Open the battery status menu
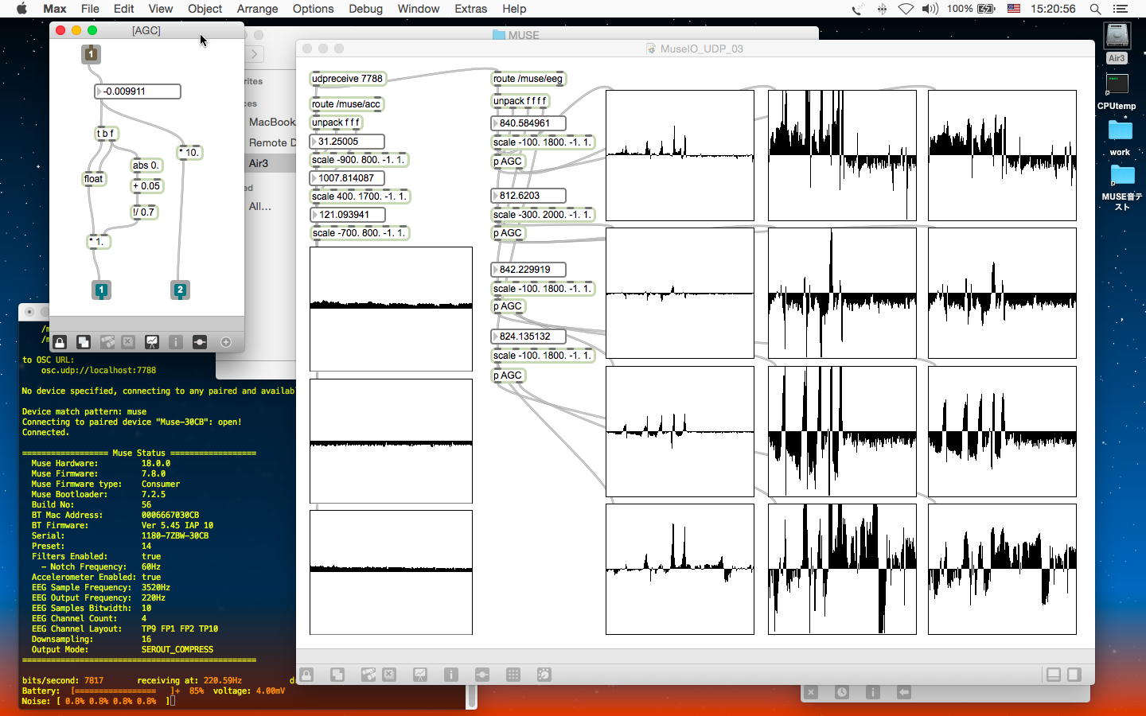Screen dimensions: 1146x716 986,9
